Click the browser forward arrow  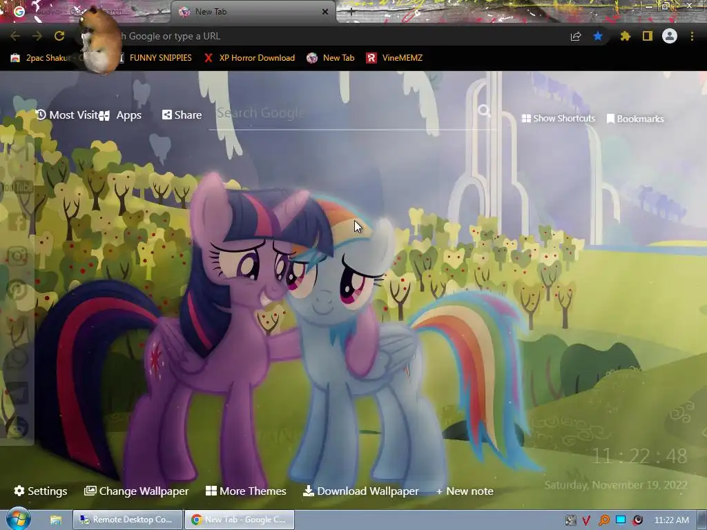(37, 36)
